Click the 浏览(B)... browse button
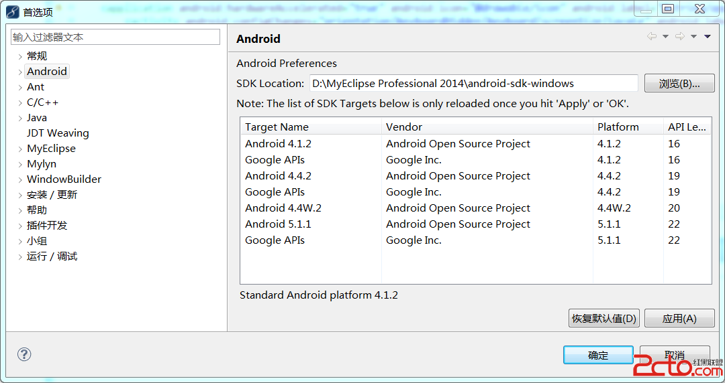Viewport: 725px width, 383px height. (x=679, y=84)
